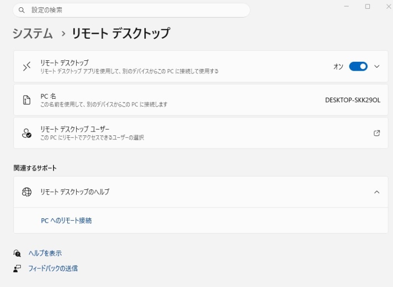Viewport: 393px width, 287px height.
Task: Click the remote desktop user icon
Action: click(x=27, y=133)
